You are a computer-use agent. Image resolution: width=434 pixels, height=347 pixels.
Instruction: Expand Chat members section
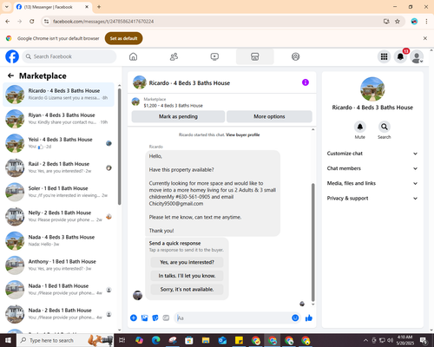point(372,168)
